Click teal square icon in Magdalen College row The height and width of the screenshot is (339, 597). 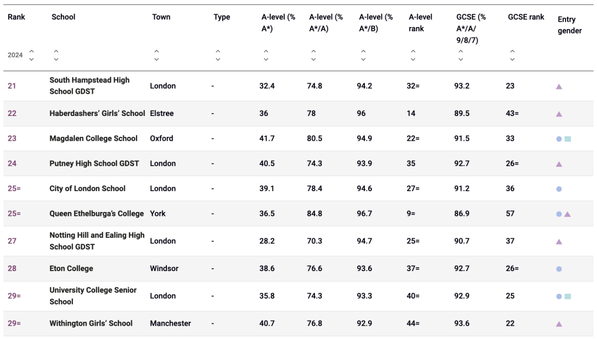click(x=568, y=139)
